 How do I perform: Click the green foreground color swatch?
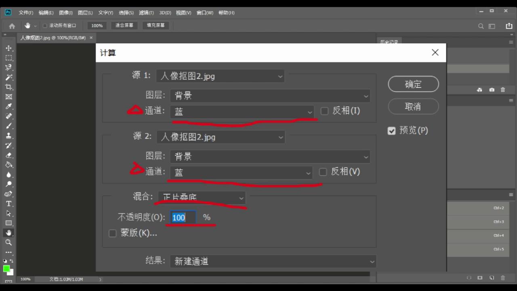[x=6, y=269]
